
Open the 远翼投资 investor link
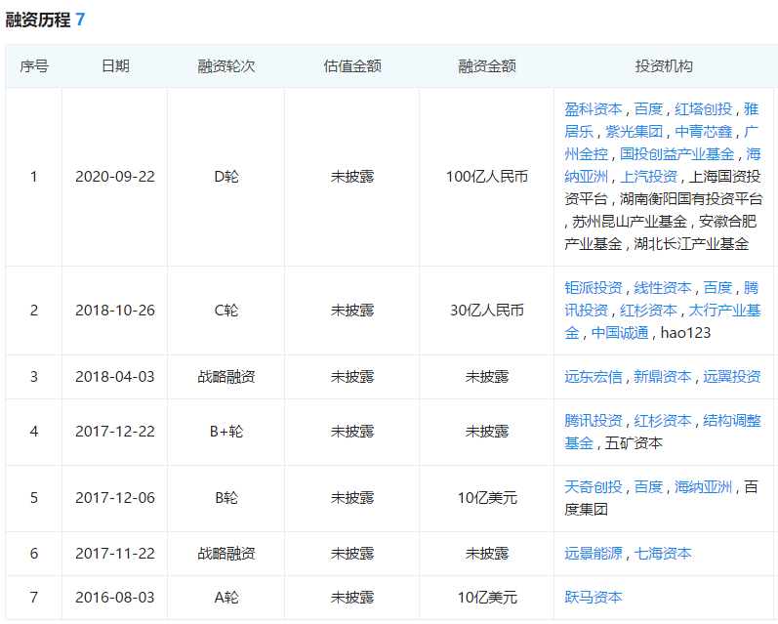(732, 377)
